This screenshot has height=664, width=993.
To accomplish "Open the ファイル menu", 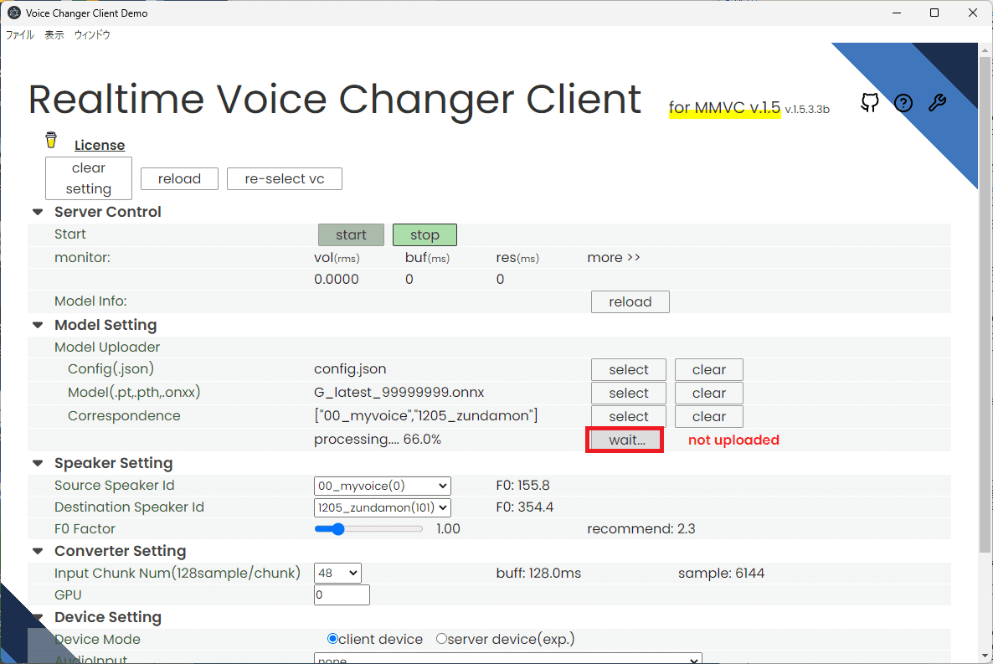I will (19, 35).
